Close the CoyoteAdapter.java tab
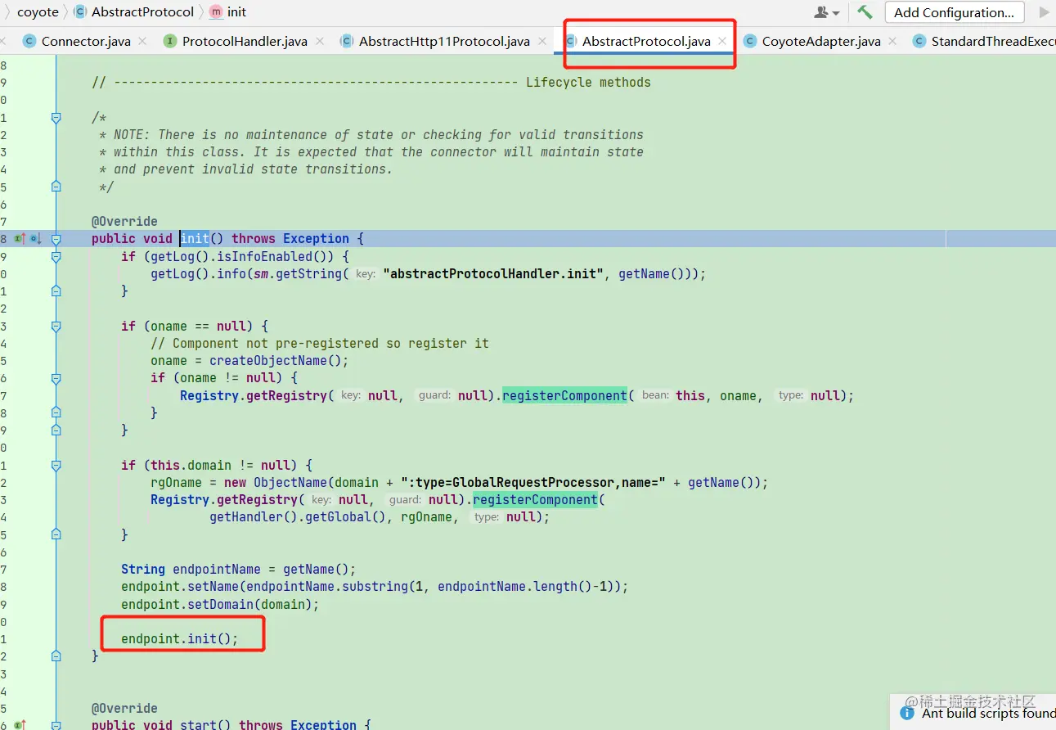Viewport: 1056px width, 730px height. click(x=892, y=41)
